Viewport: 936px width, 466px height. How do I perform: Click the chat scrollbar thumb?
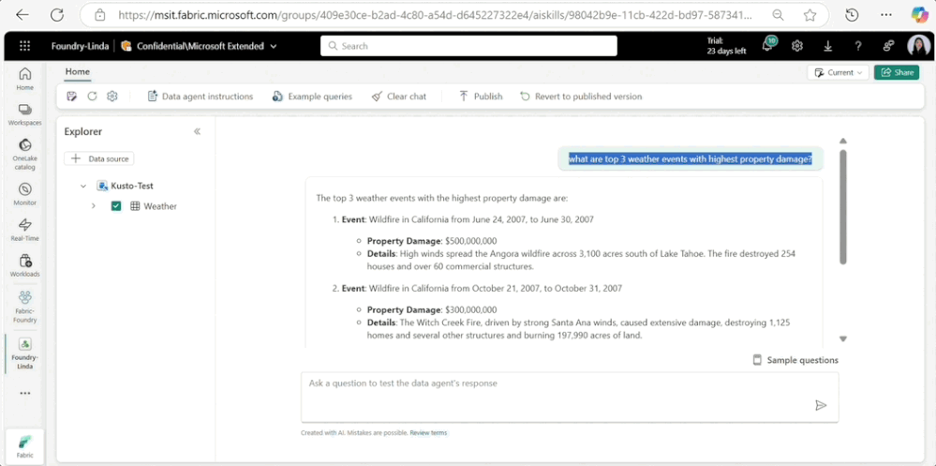coord(843,206)
